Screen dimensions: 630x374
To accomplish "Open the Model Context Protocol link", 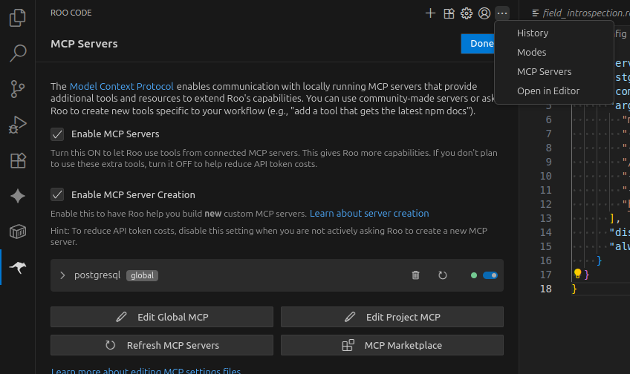I will pyautogui.click(x=122, y=86).
